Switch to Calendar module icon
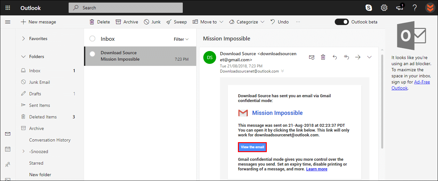Screen dimensions: 438x181 [8, 149]
